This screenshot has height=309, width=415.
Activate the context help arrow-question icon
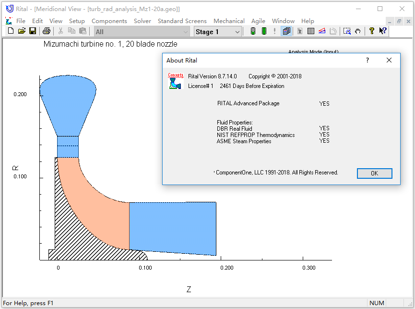(x=383, y=31)
